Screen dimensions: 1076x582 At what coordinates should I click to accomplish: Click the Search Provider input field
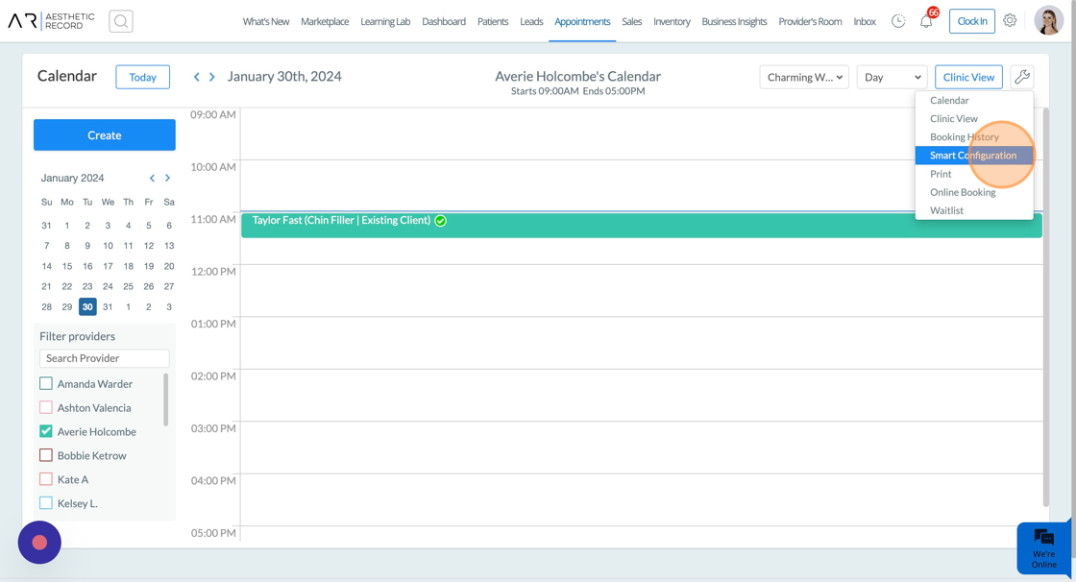click(x=105, y=358)
